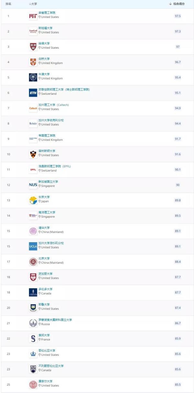Click the NUS logo
194x393 pixels.
coord(33,185)
